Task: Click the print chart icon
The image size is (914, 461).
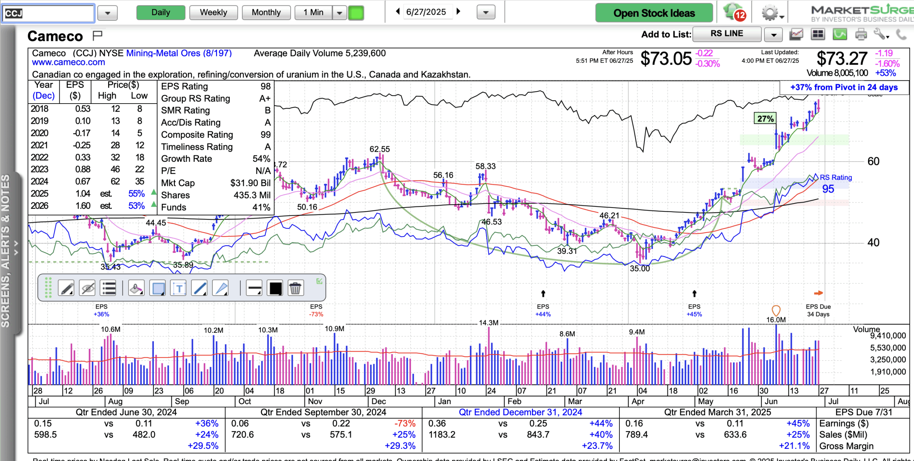Action: 861,35
